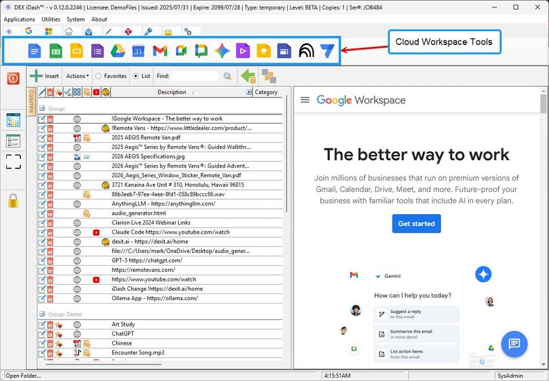
Task: Sort by the Description column header
Action: pos(172,92)
